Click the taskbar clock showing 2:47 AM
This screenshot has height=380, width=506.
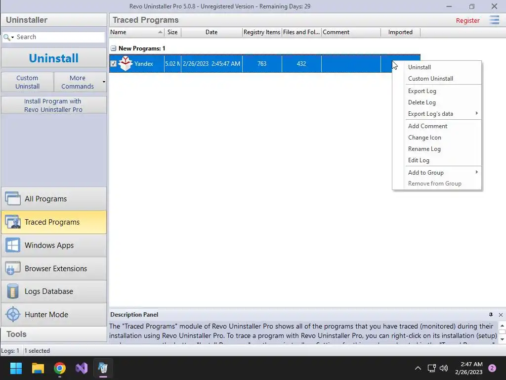[x=469, y=368]
